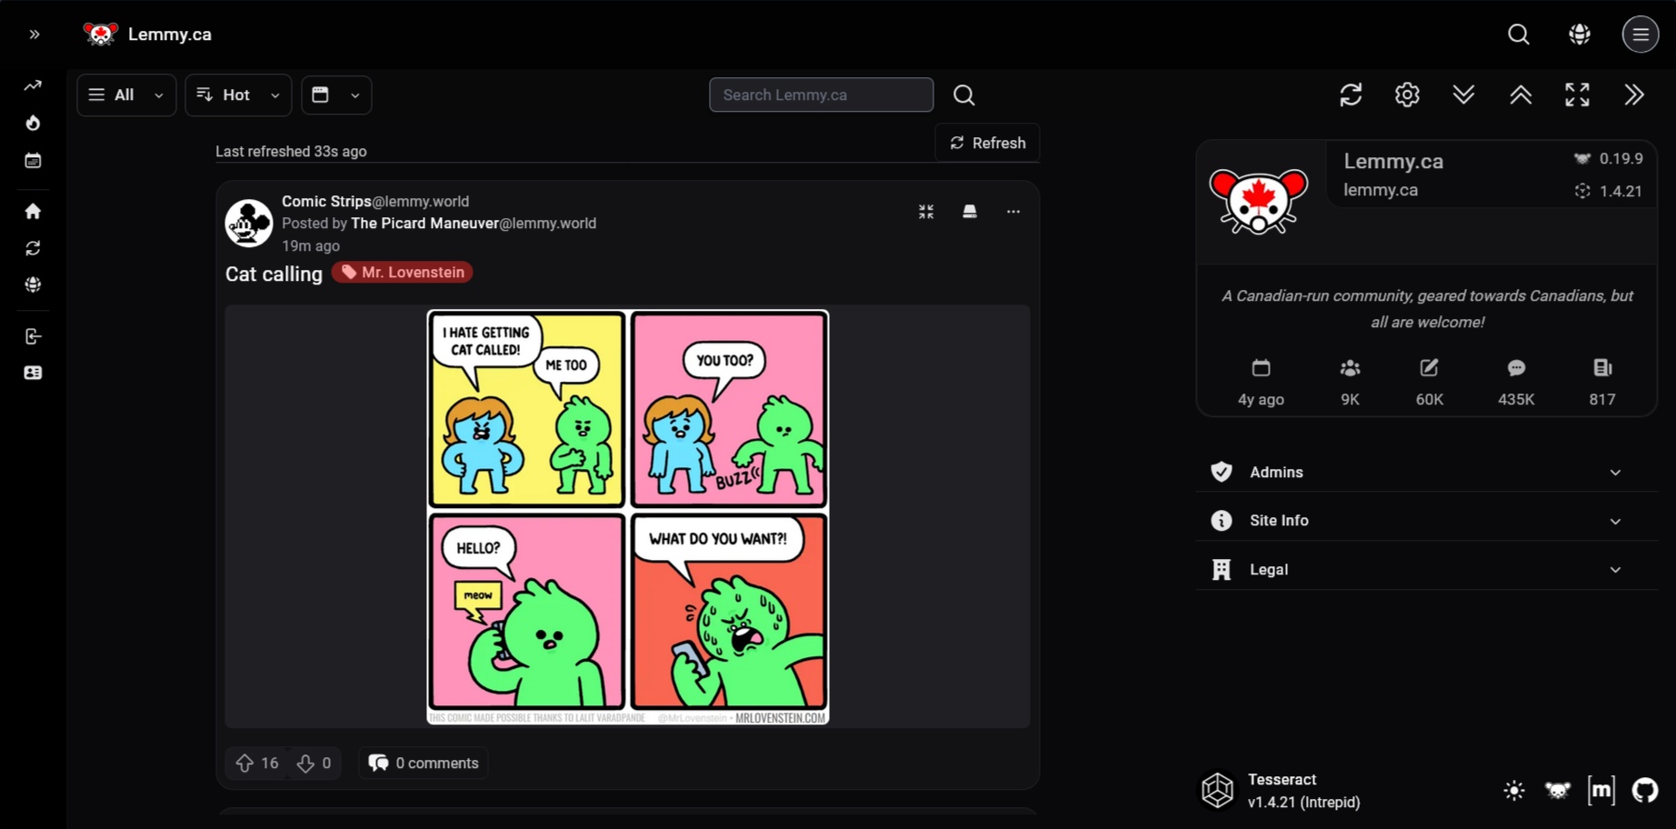Open the Hot sort order dropdown
Viewport: 1676px width, 829px height.
click(238, 95)
